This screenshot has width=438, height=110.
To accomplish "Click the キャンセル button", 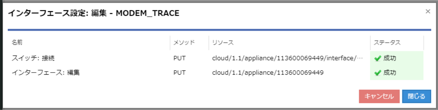I will (379, 96).
